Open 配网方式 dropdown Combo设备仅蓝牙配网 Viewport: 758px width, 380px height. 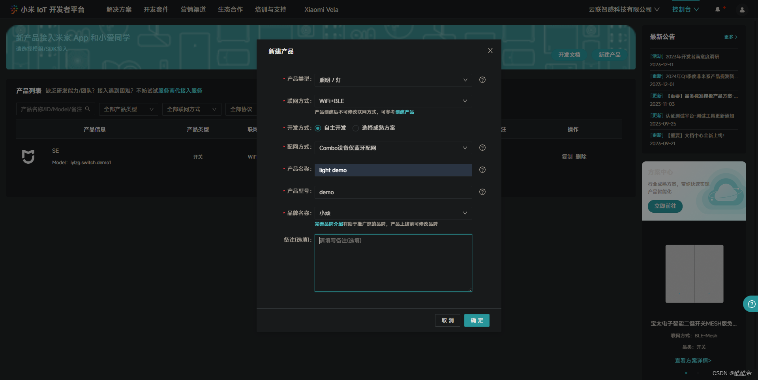coord(393,148)
